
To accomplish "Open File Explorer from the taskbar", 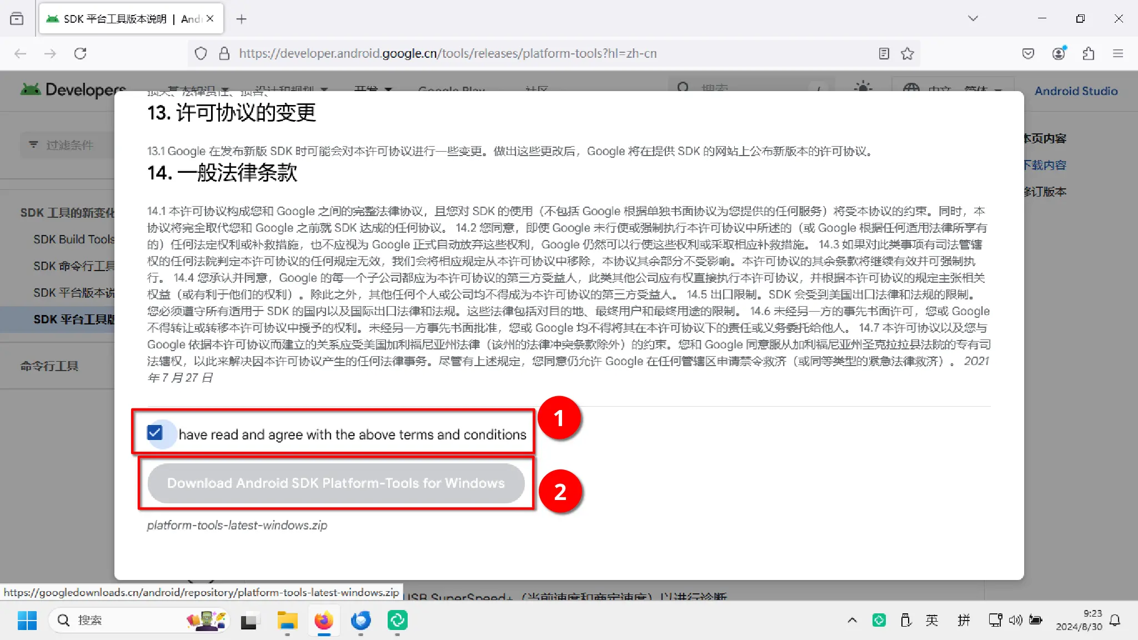I will pyautogui.click(x=287, y=620).
